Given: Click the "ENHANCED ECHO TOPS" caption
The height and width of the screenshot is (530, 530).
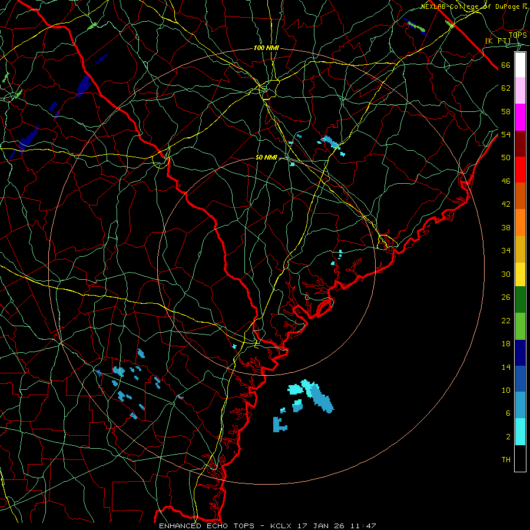Looking at the screenshot, I should 207,526.
